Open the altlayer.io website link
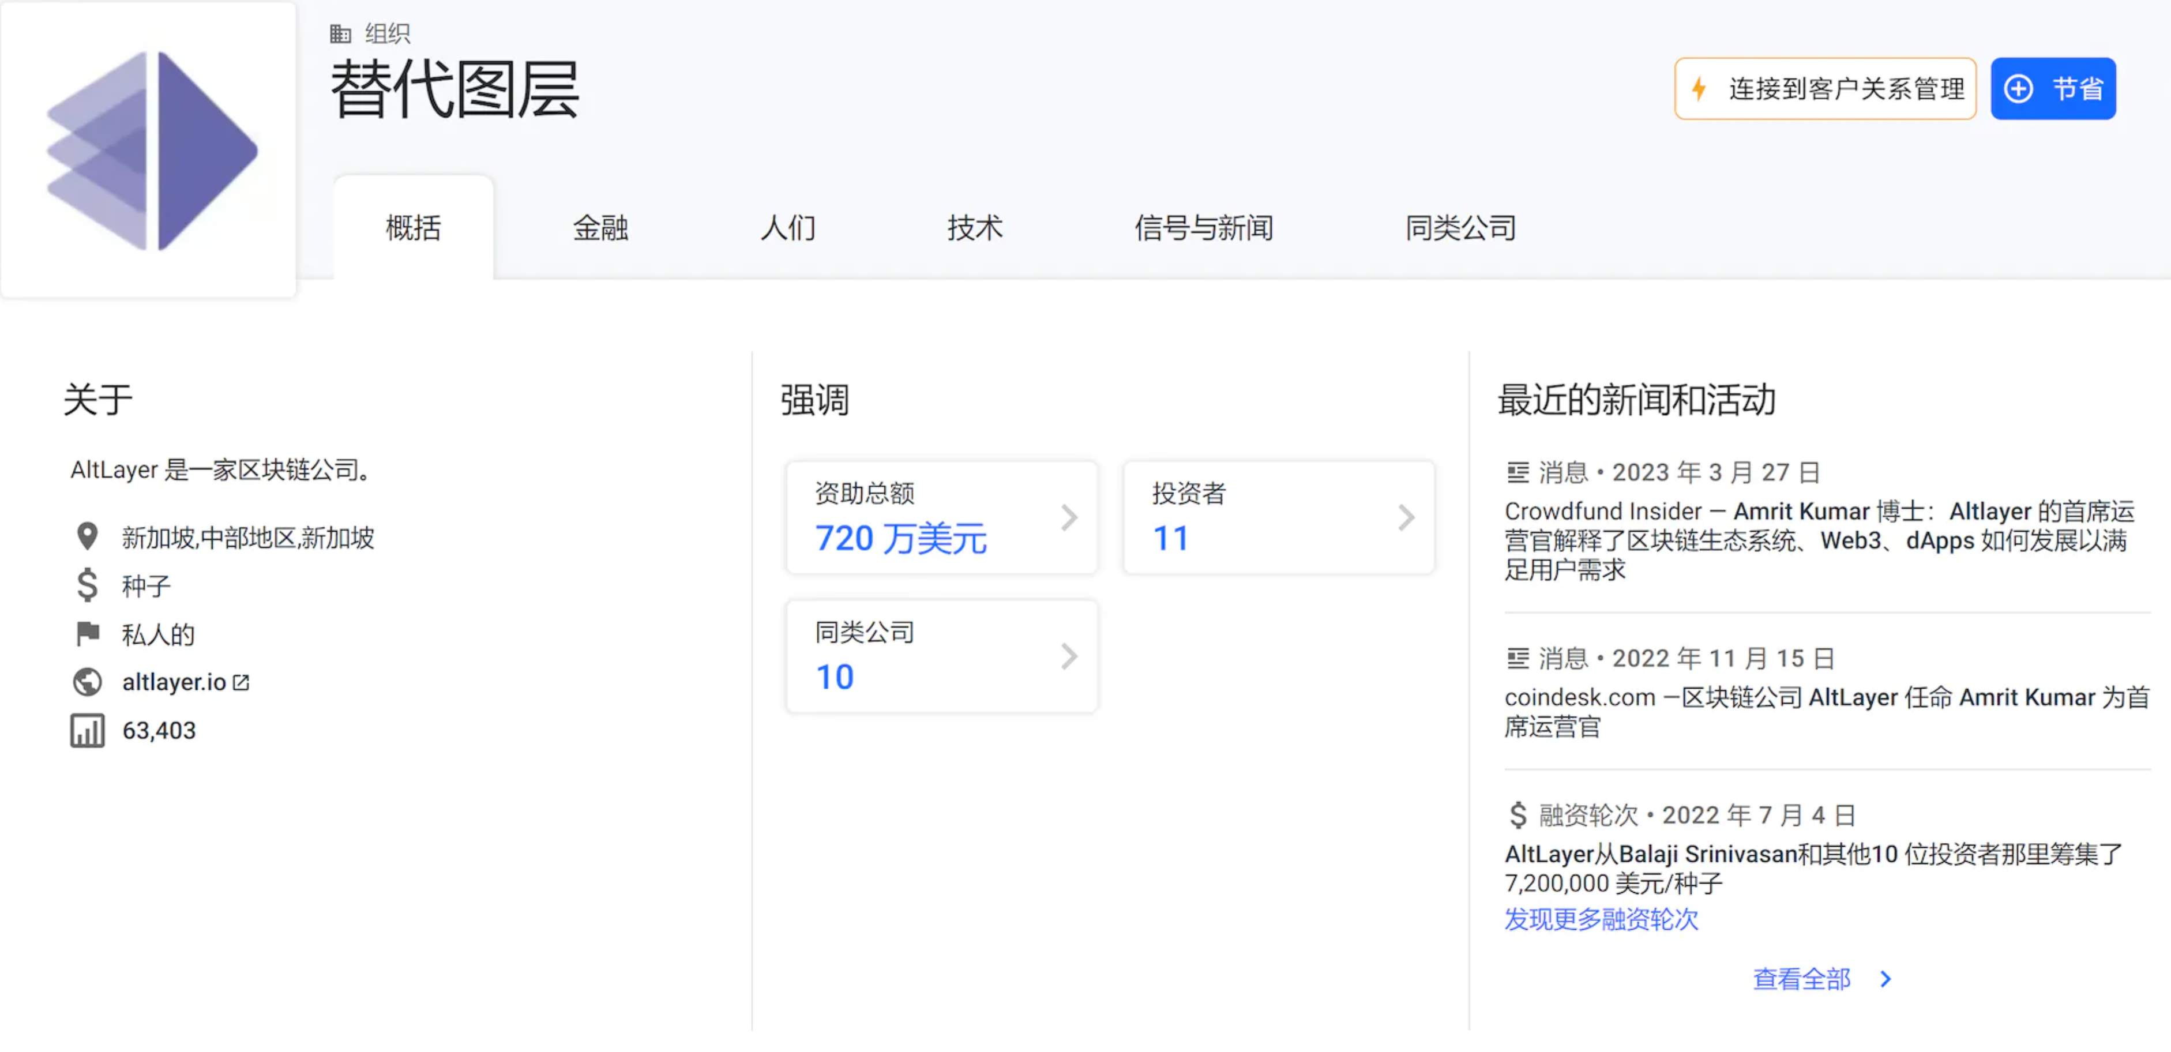 tap(174, 682)
